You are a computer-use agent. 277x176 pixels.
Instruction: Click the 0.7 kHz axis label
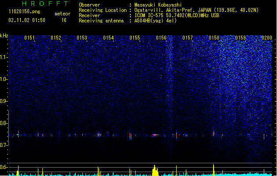(4, 145)
